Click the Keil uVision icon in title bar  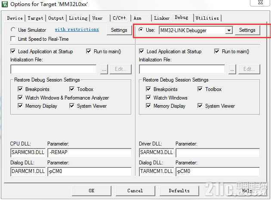5,4
